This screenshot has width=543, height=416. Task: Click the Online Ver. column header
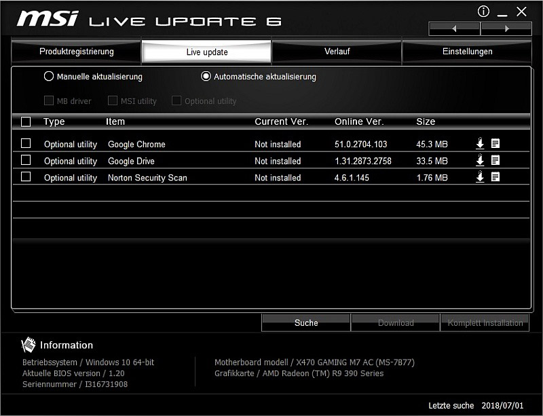359,121
